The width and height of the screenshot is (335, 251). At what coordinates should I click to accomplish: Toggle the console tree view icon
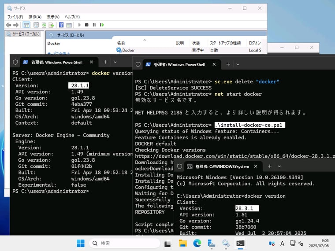pos(26,25)
